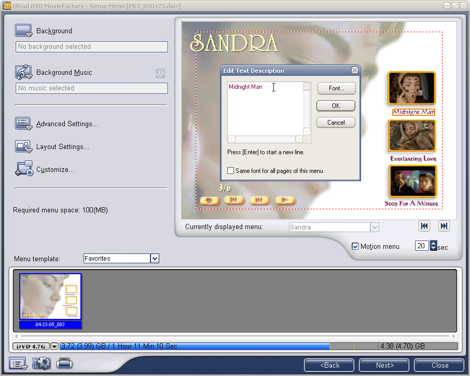The width and height of the screenshot is (470, 376).
Task: Open the DVD 4.7G disc size dropdown arrow
Action: [54, 346]
